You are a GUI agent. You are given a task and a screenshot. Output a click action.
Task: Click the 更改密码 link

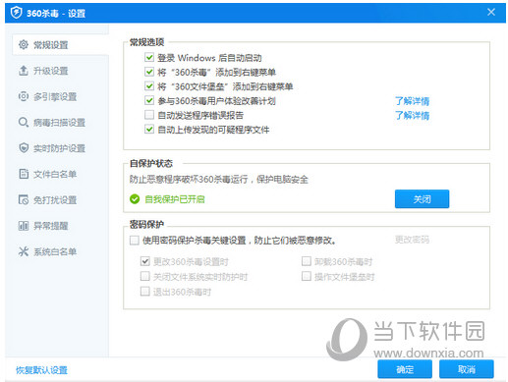pyautogui.click(x=412, y=240)
